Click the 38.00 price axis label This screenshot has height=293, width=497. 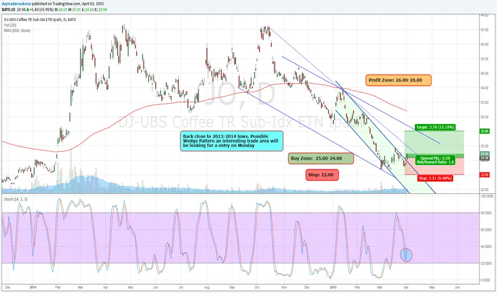point(484,59)
